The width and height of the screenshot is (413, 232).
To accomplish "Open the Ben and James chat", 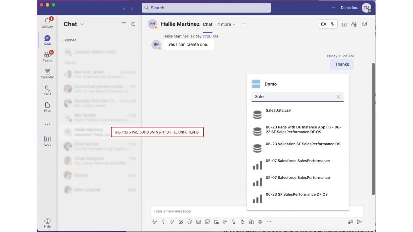I will tap(99, 74).
